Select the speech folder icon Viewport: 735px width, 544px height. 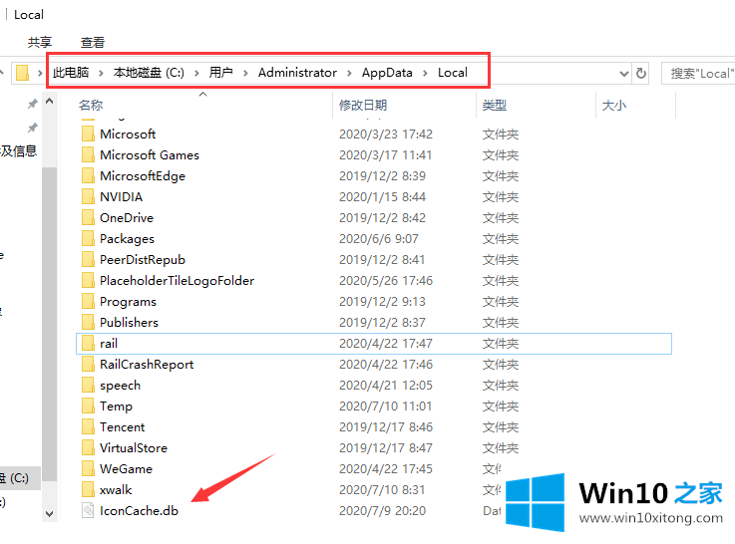(x=88, y=385)
